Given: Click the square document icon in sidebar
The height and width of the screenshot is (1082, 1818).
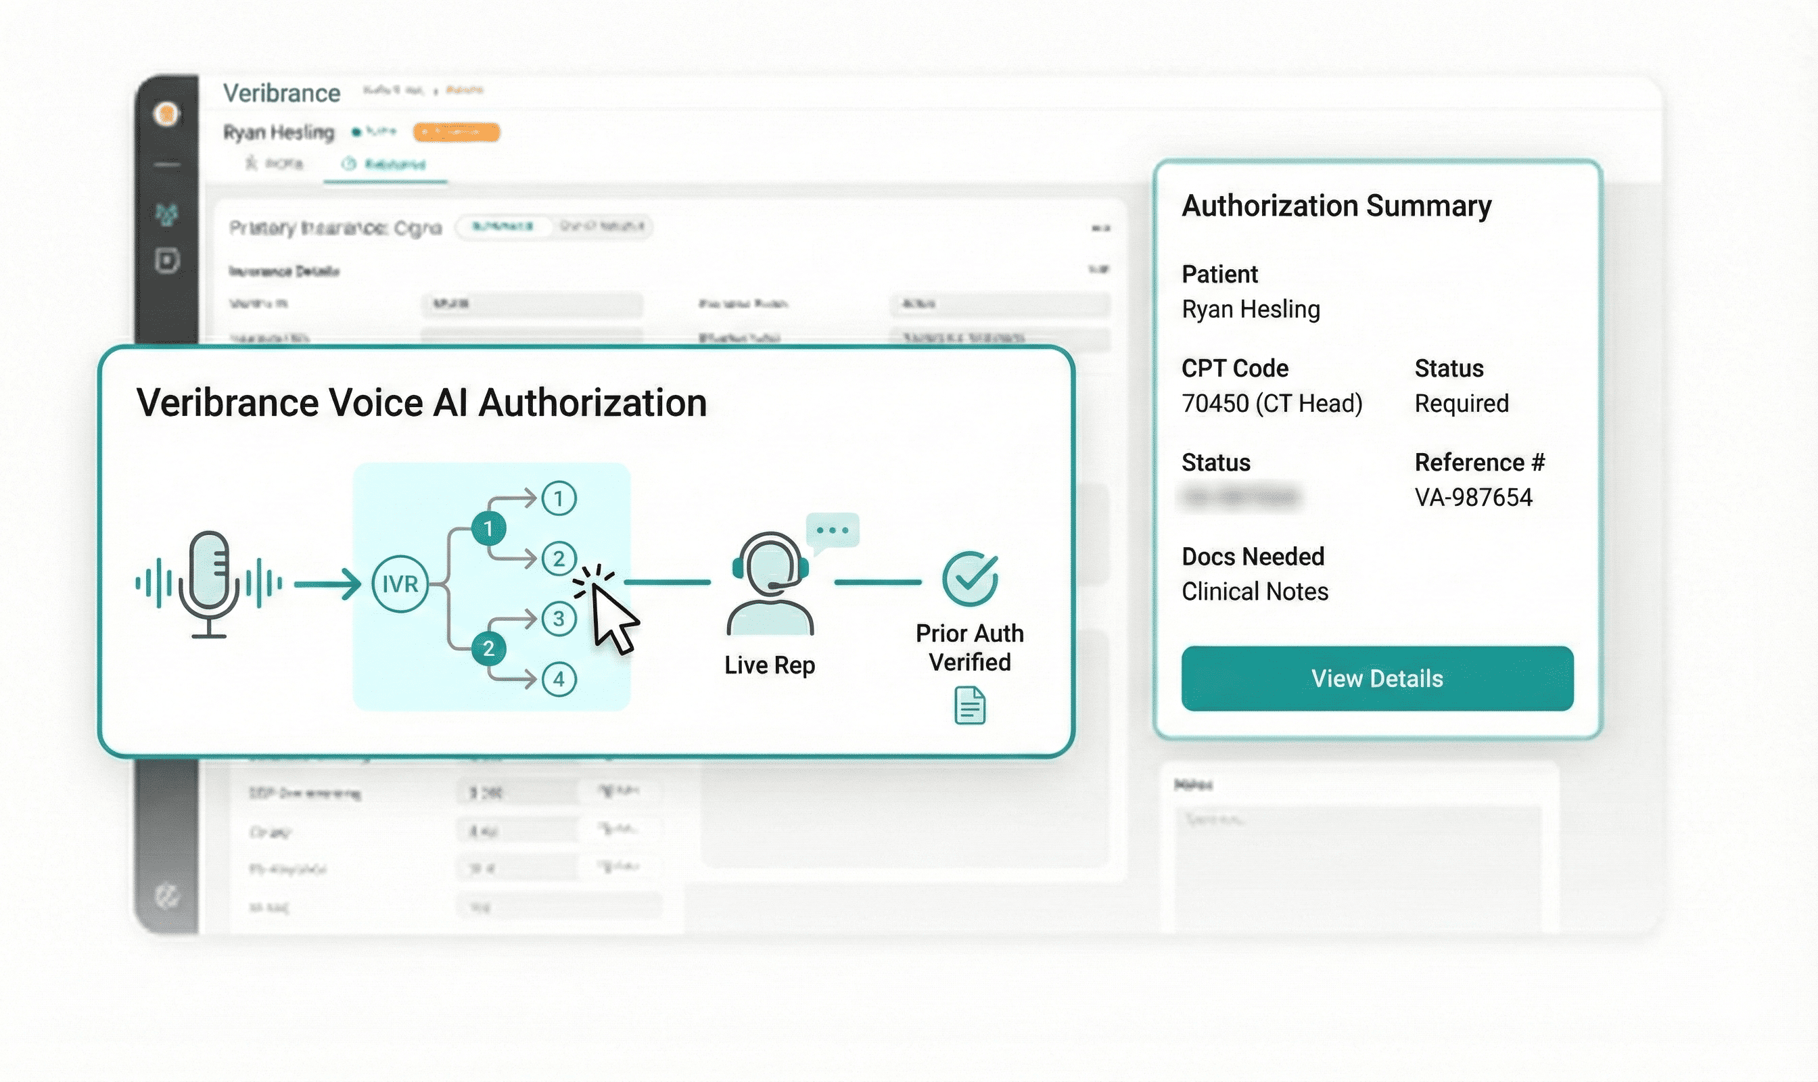Looking at the screenshot, I should [167, 260].
